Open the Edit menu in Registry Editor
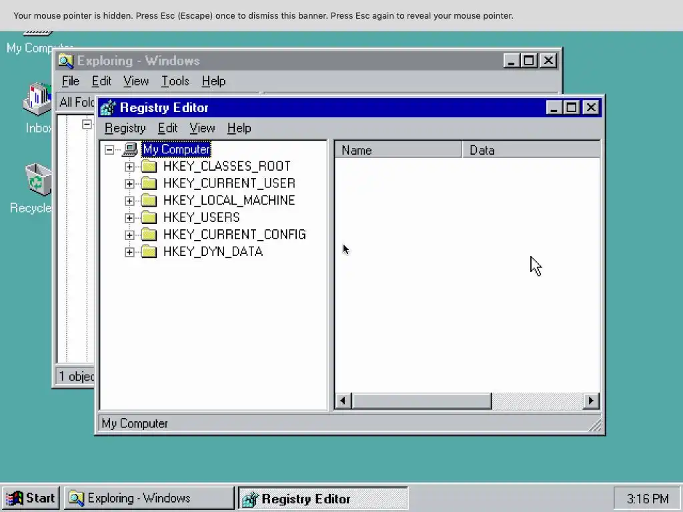The height and width of the screenshot is (512, 683). [x=167, y=129]
